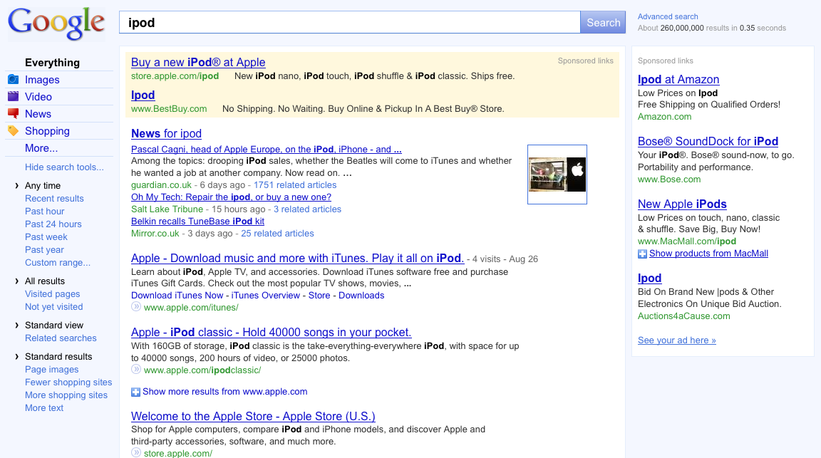
Task: Click the preview arrow icon beside www.apple.com/itunes/
Action: (136, 307)
